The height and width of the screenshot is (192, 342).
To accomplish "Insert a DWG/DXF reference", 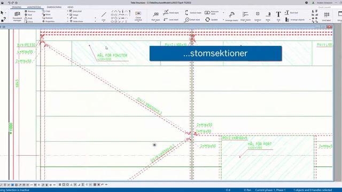I will [x=75, y=11].
